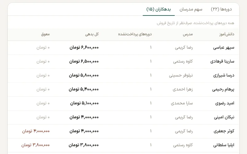The height and width of the screenshot is (154, 247).
Task: Click unpaid courses count in درسا شیرازی row
Action: (x=151, y=75)
